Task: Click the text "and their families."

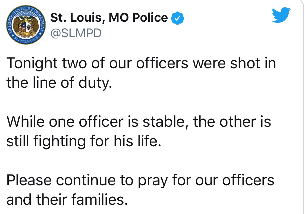Action: tap(67, 200)
